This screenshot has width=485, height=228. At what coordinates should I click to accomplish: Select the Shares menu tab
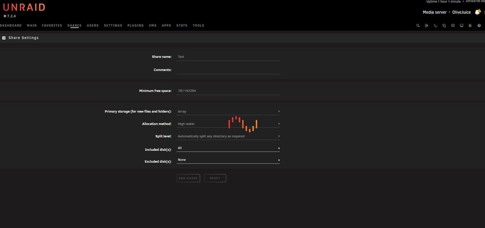coord(75,26)
